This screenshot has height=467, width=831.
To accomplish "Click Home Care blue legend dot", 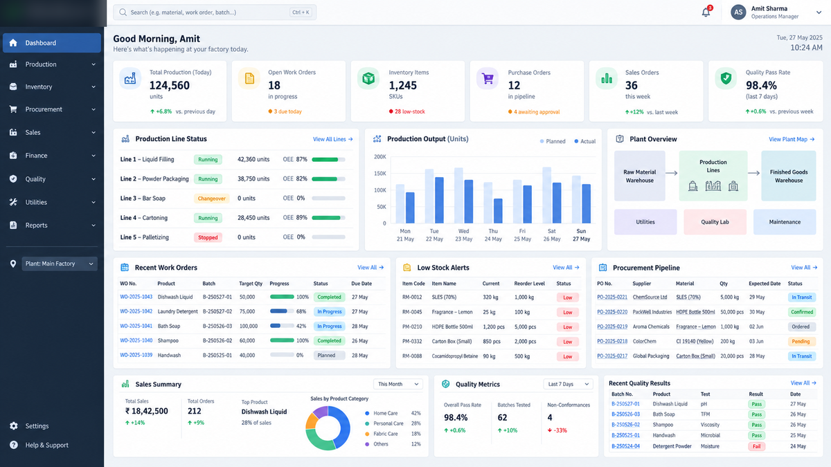I will tap(366, 413).
